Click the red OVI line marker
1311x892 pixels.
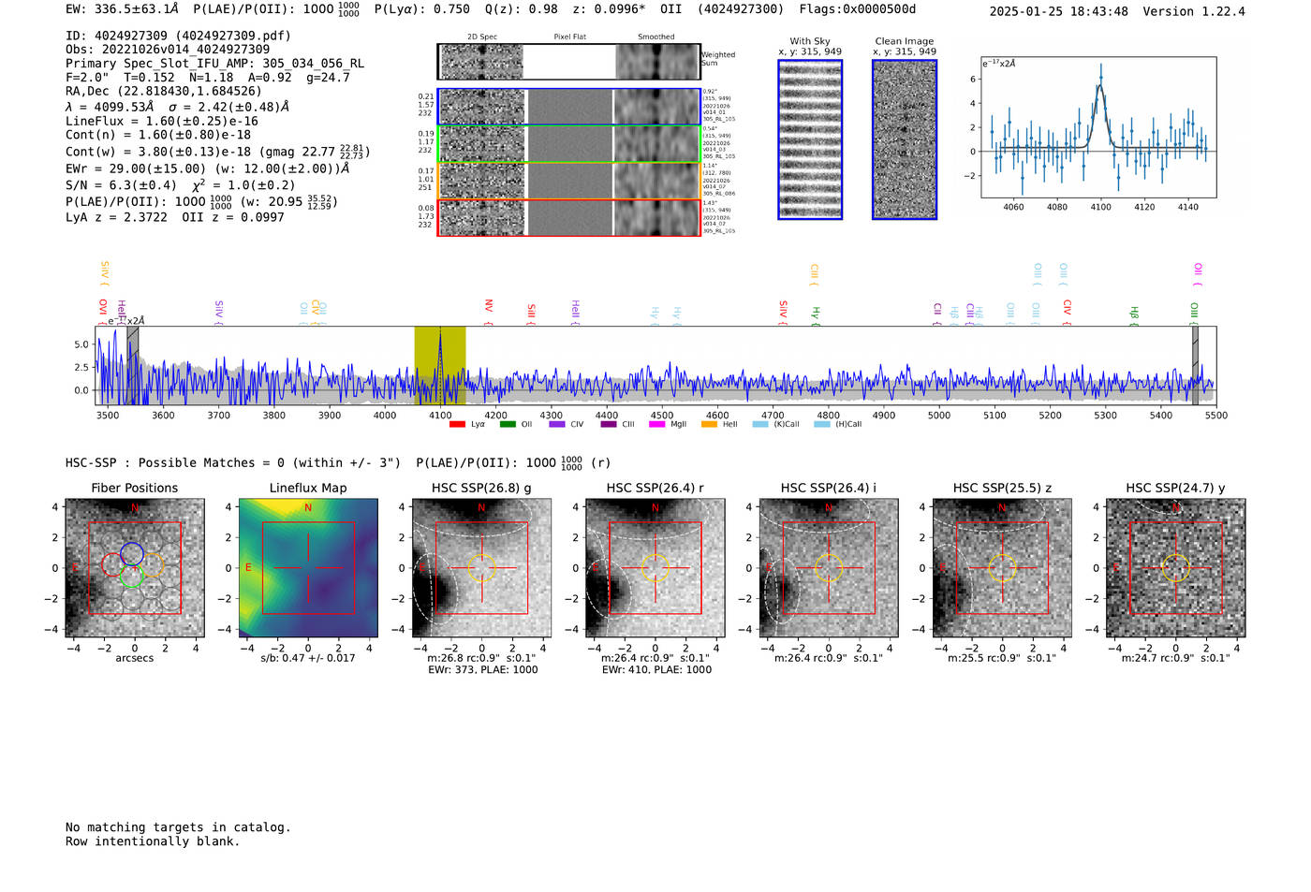tap(103, 312)
